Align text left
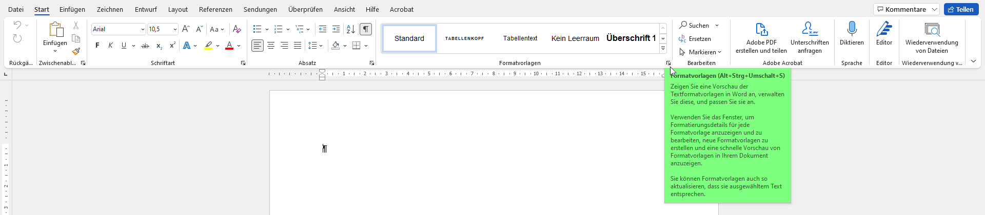This screenshot has width=985, height=215. click(x=258, y=46)
